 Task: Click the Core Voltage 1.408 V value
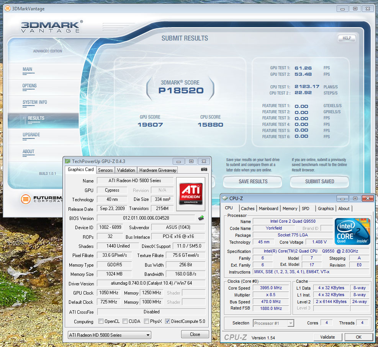(319, 242)
